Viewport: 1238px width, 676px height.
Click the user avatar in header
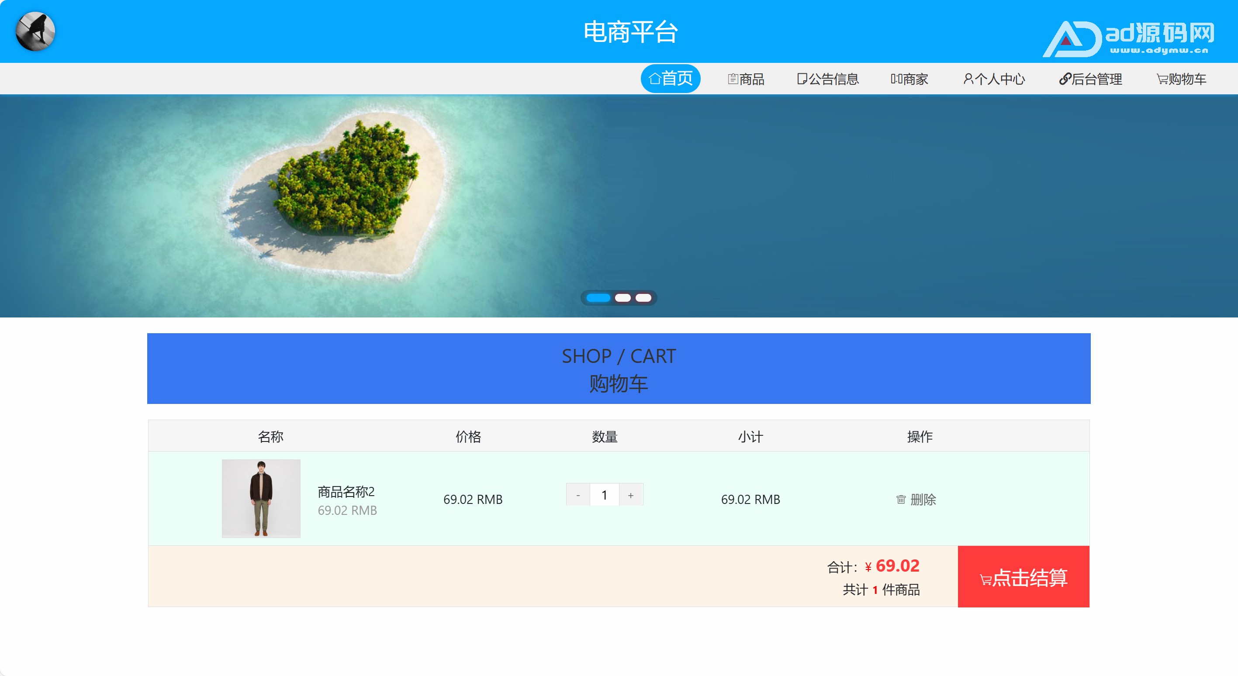35,31
